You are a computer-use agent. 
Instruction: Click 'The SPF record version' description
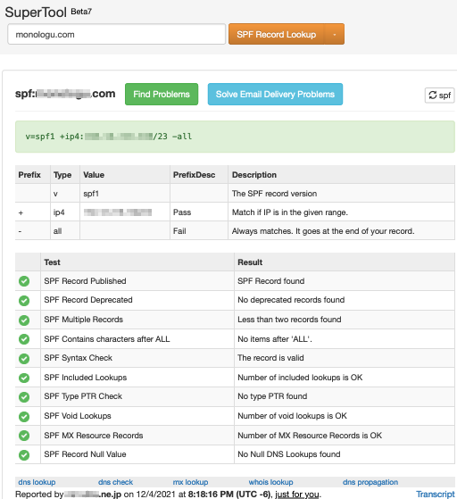coord(274,194)
